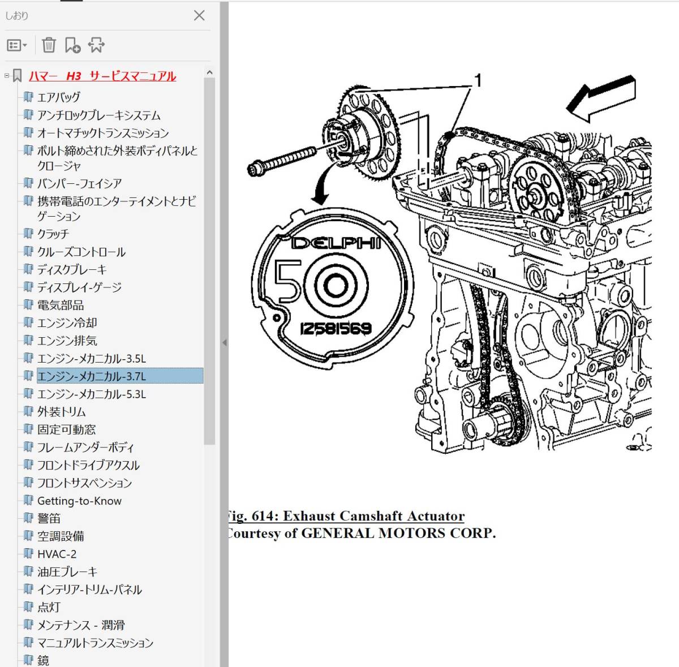Open エンジン-メカニカル-5.3L bookmark
This screenshot has width=679, height=667.
click(x=92, y=394)
